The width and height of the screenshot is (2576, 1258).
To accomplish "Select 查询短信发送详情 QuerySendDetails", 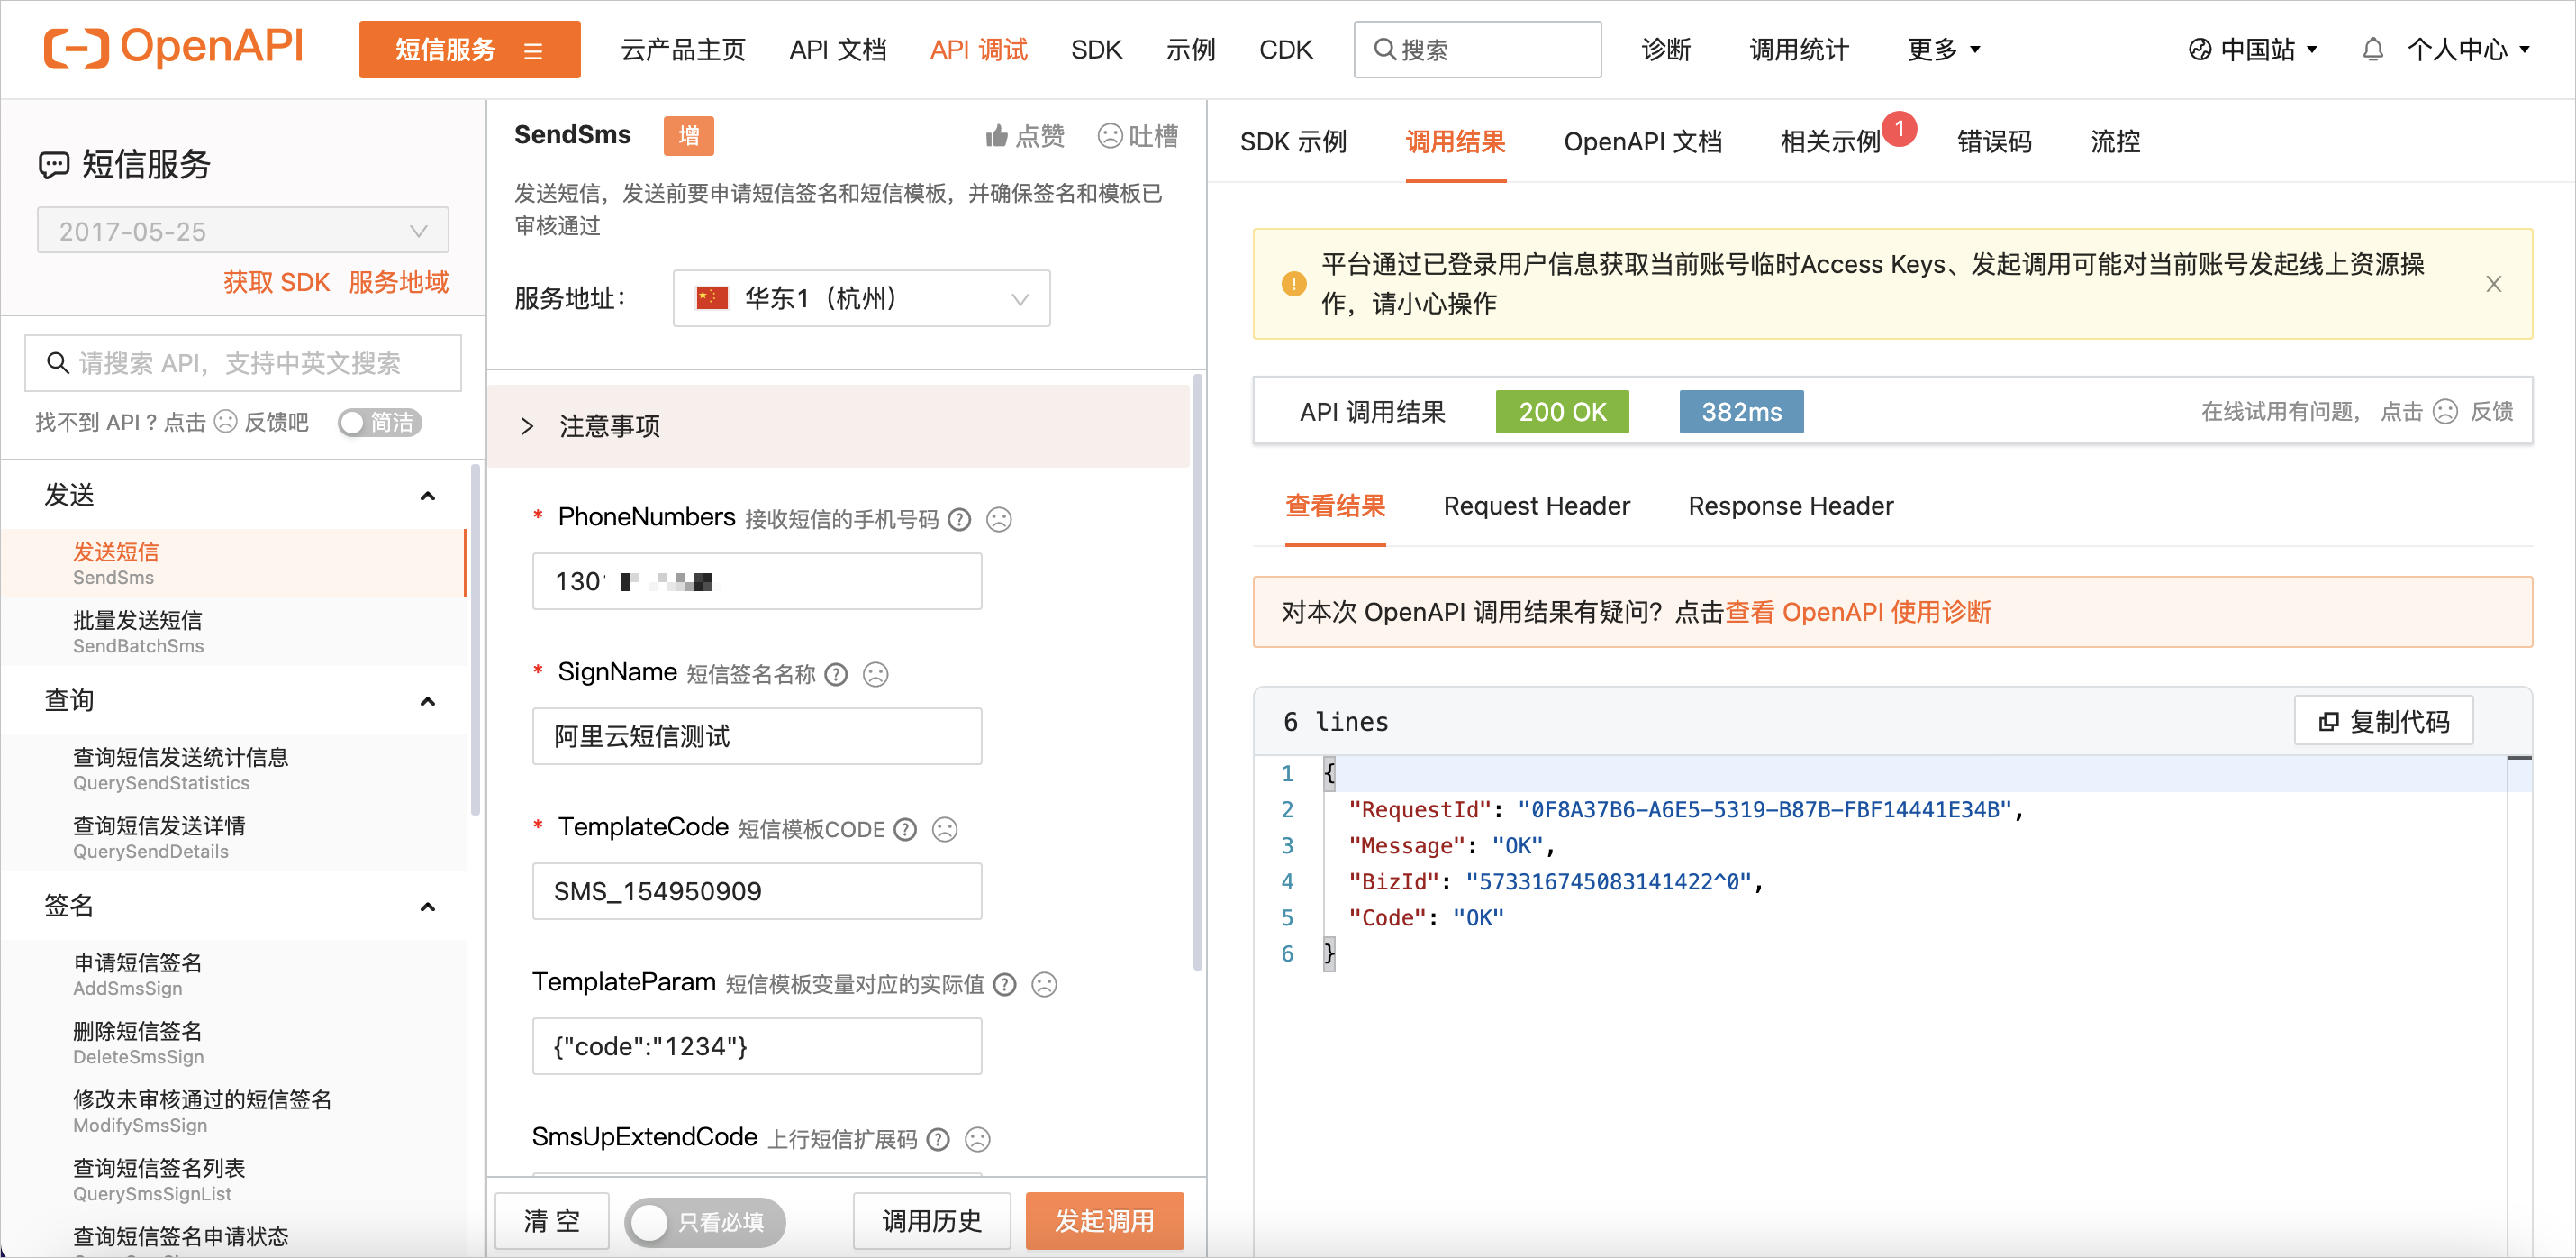I will point(234,838).
